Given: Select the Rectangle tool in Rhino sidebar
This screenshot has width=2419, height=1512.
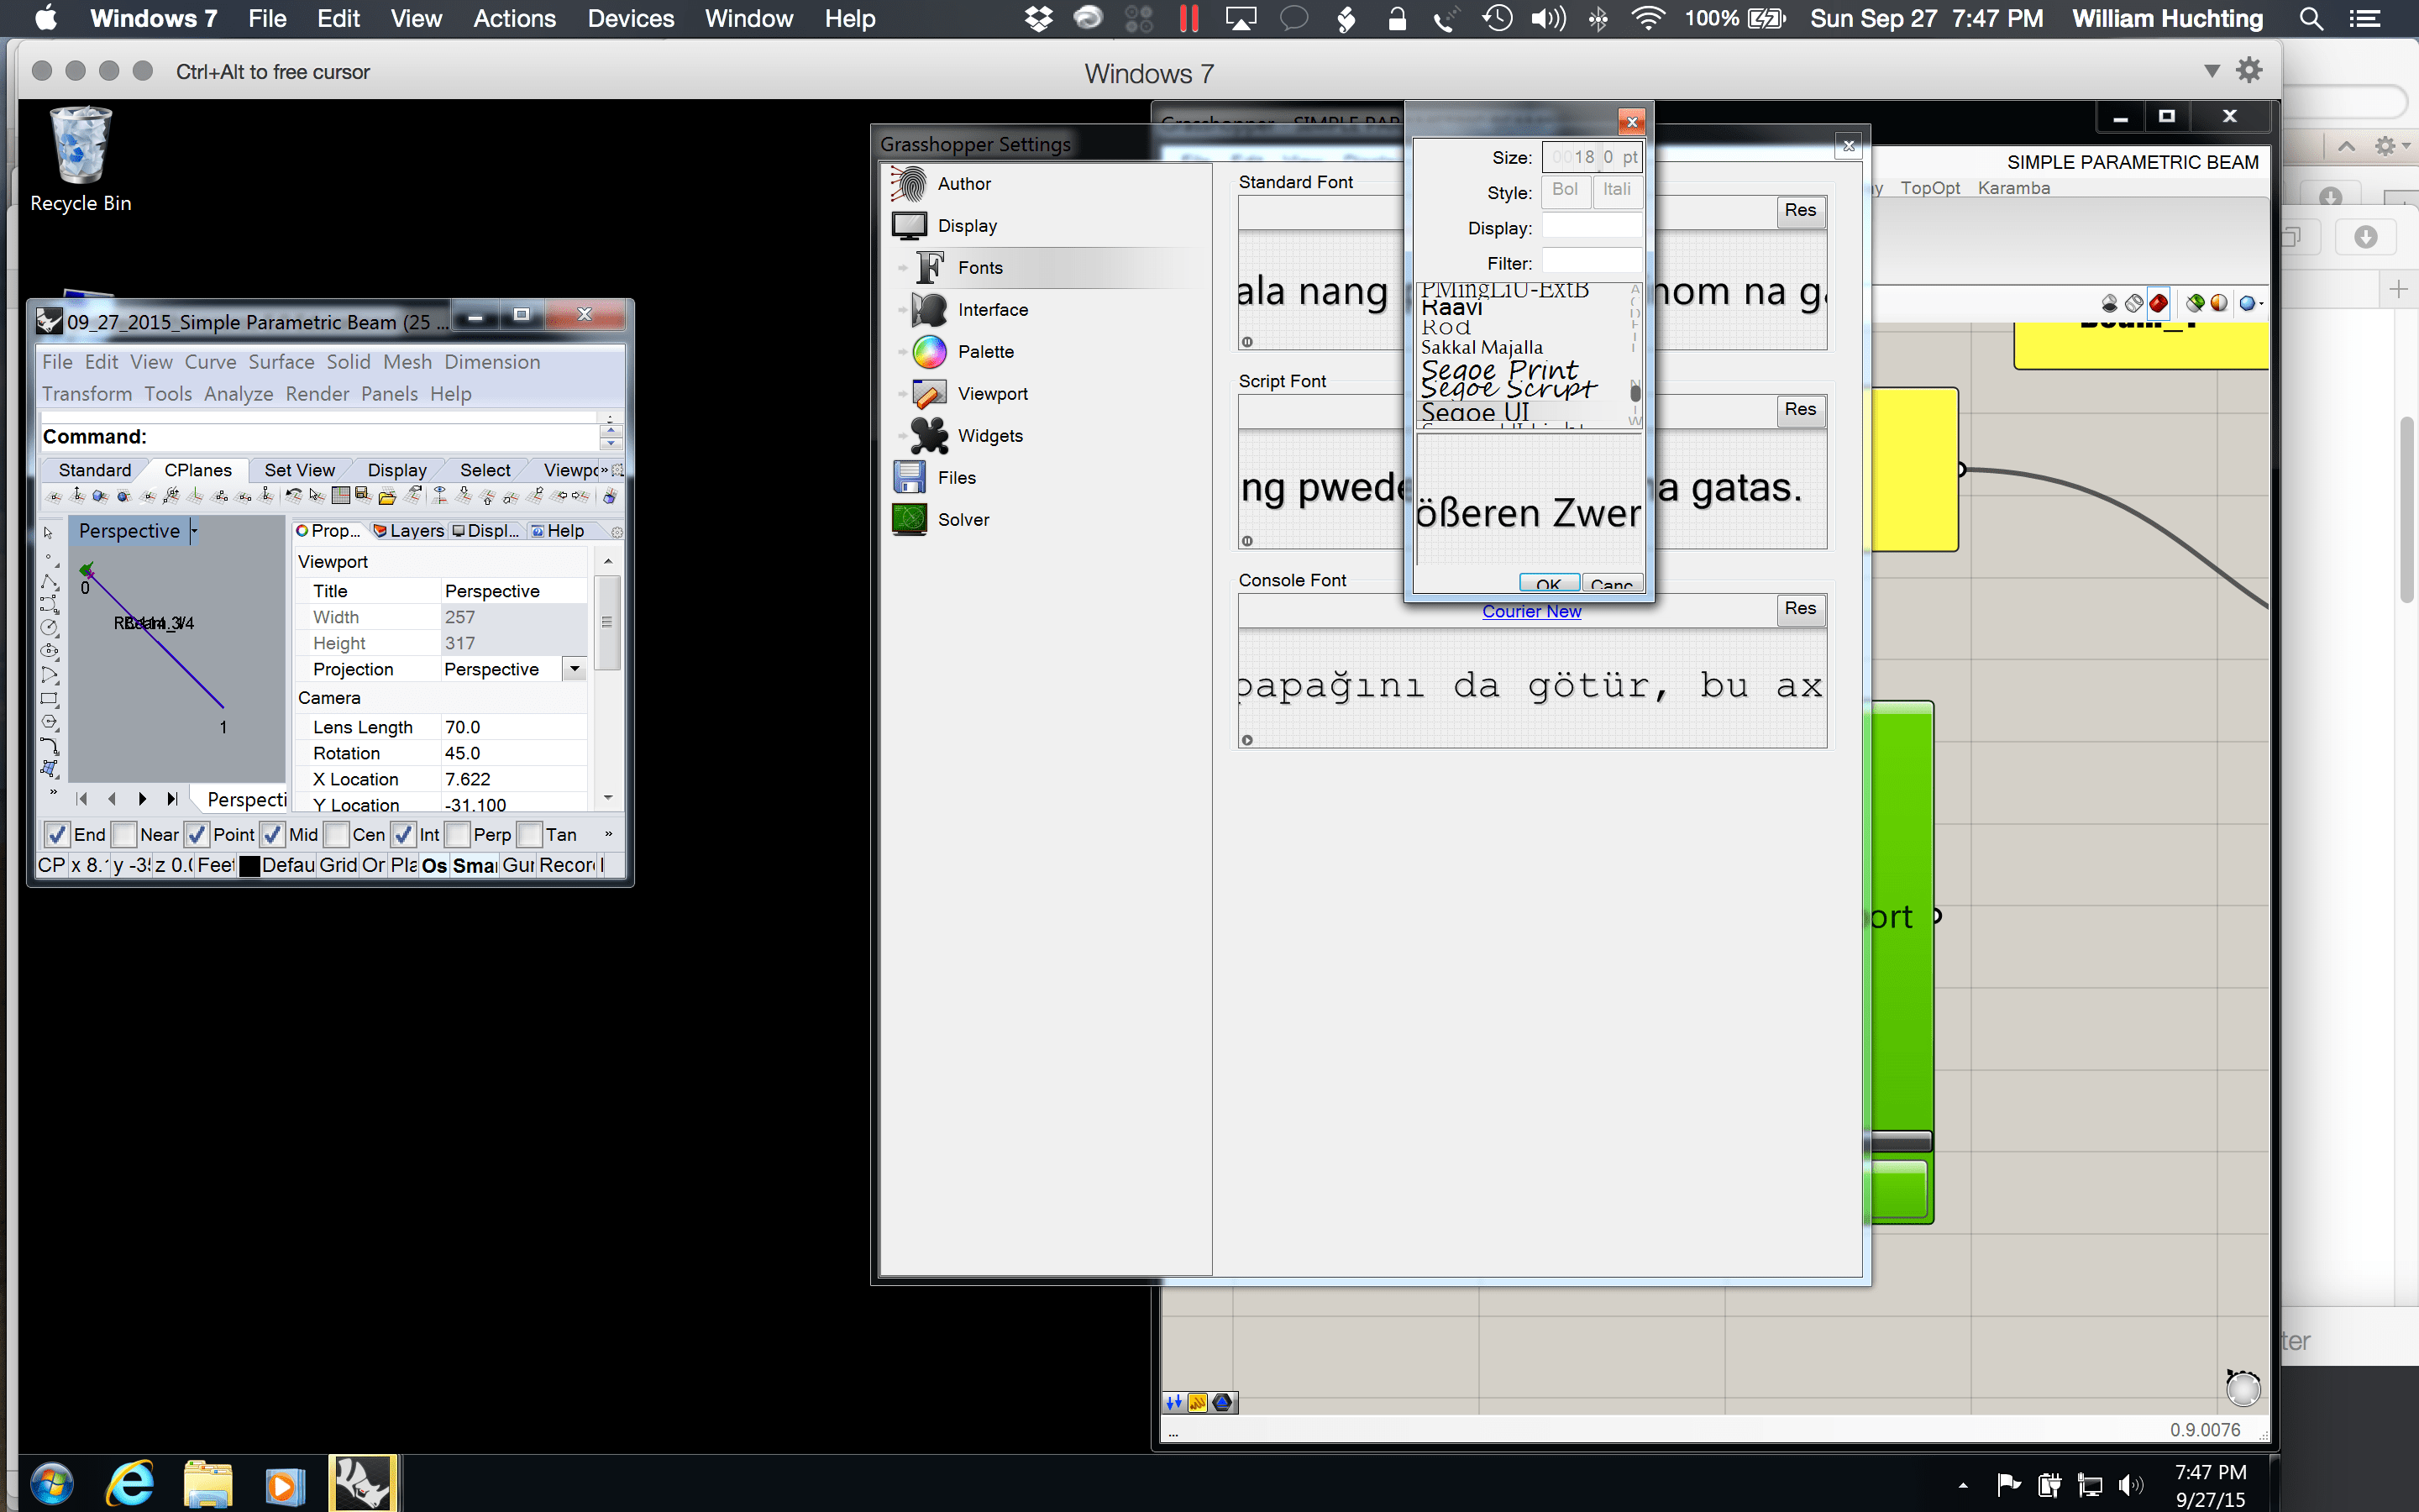Looking at the screenshot, I should point(49,699).
